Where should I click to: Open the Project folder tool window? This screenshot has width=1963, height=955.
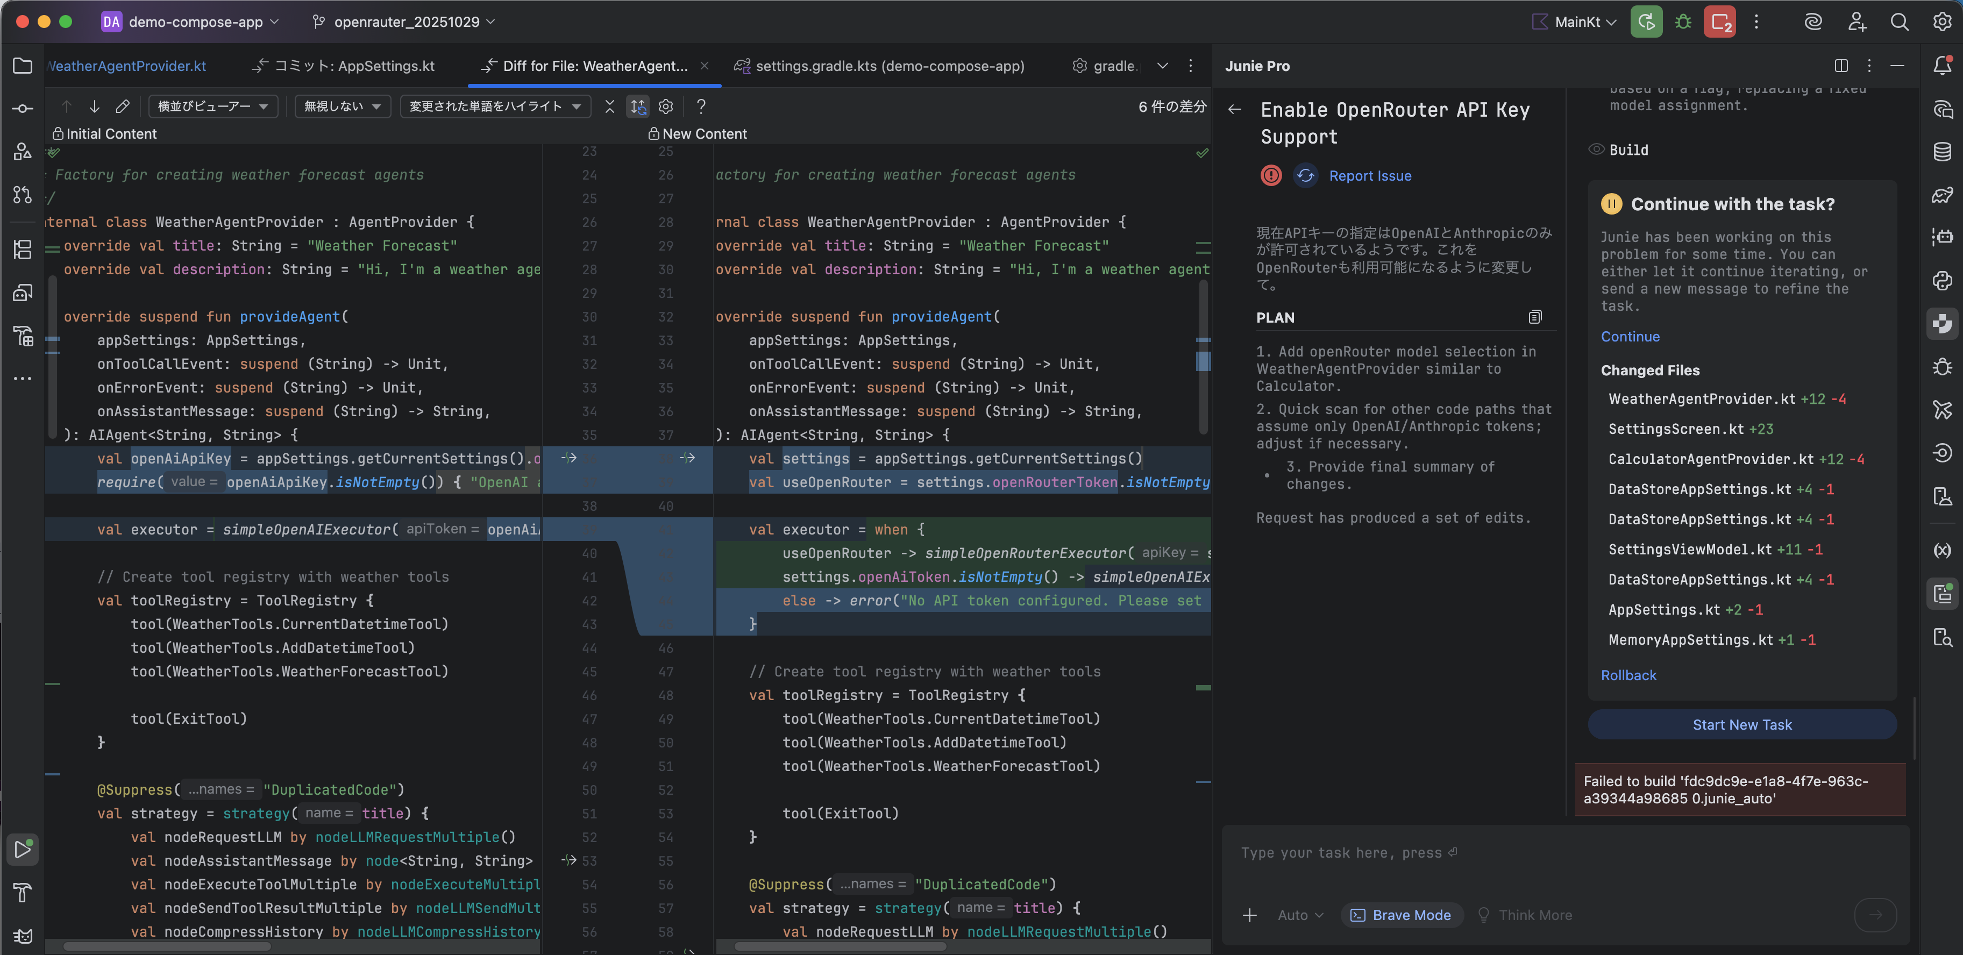click(x=22, y=66)
